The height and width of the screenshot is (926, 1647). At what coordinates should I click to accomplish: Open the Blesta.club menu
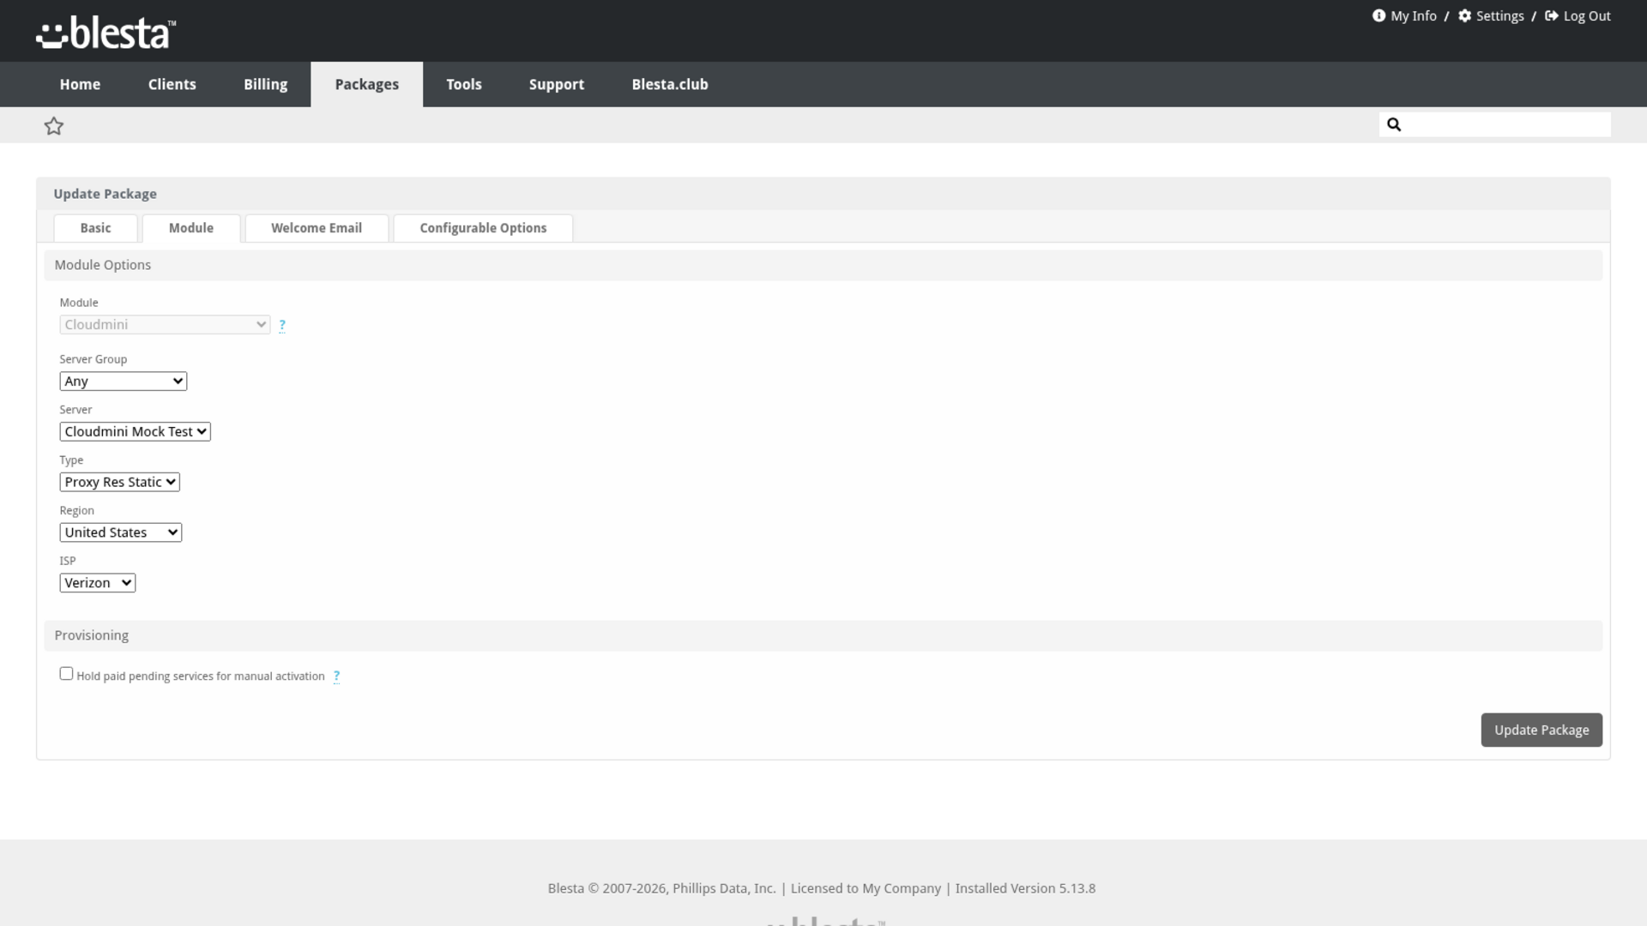[670, 84]
